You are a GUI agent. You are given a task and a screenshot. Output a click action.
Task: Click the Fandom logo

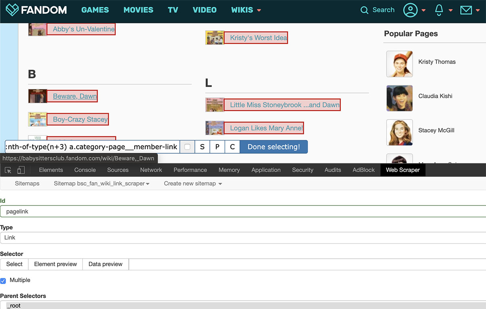(x=36, y=10)
